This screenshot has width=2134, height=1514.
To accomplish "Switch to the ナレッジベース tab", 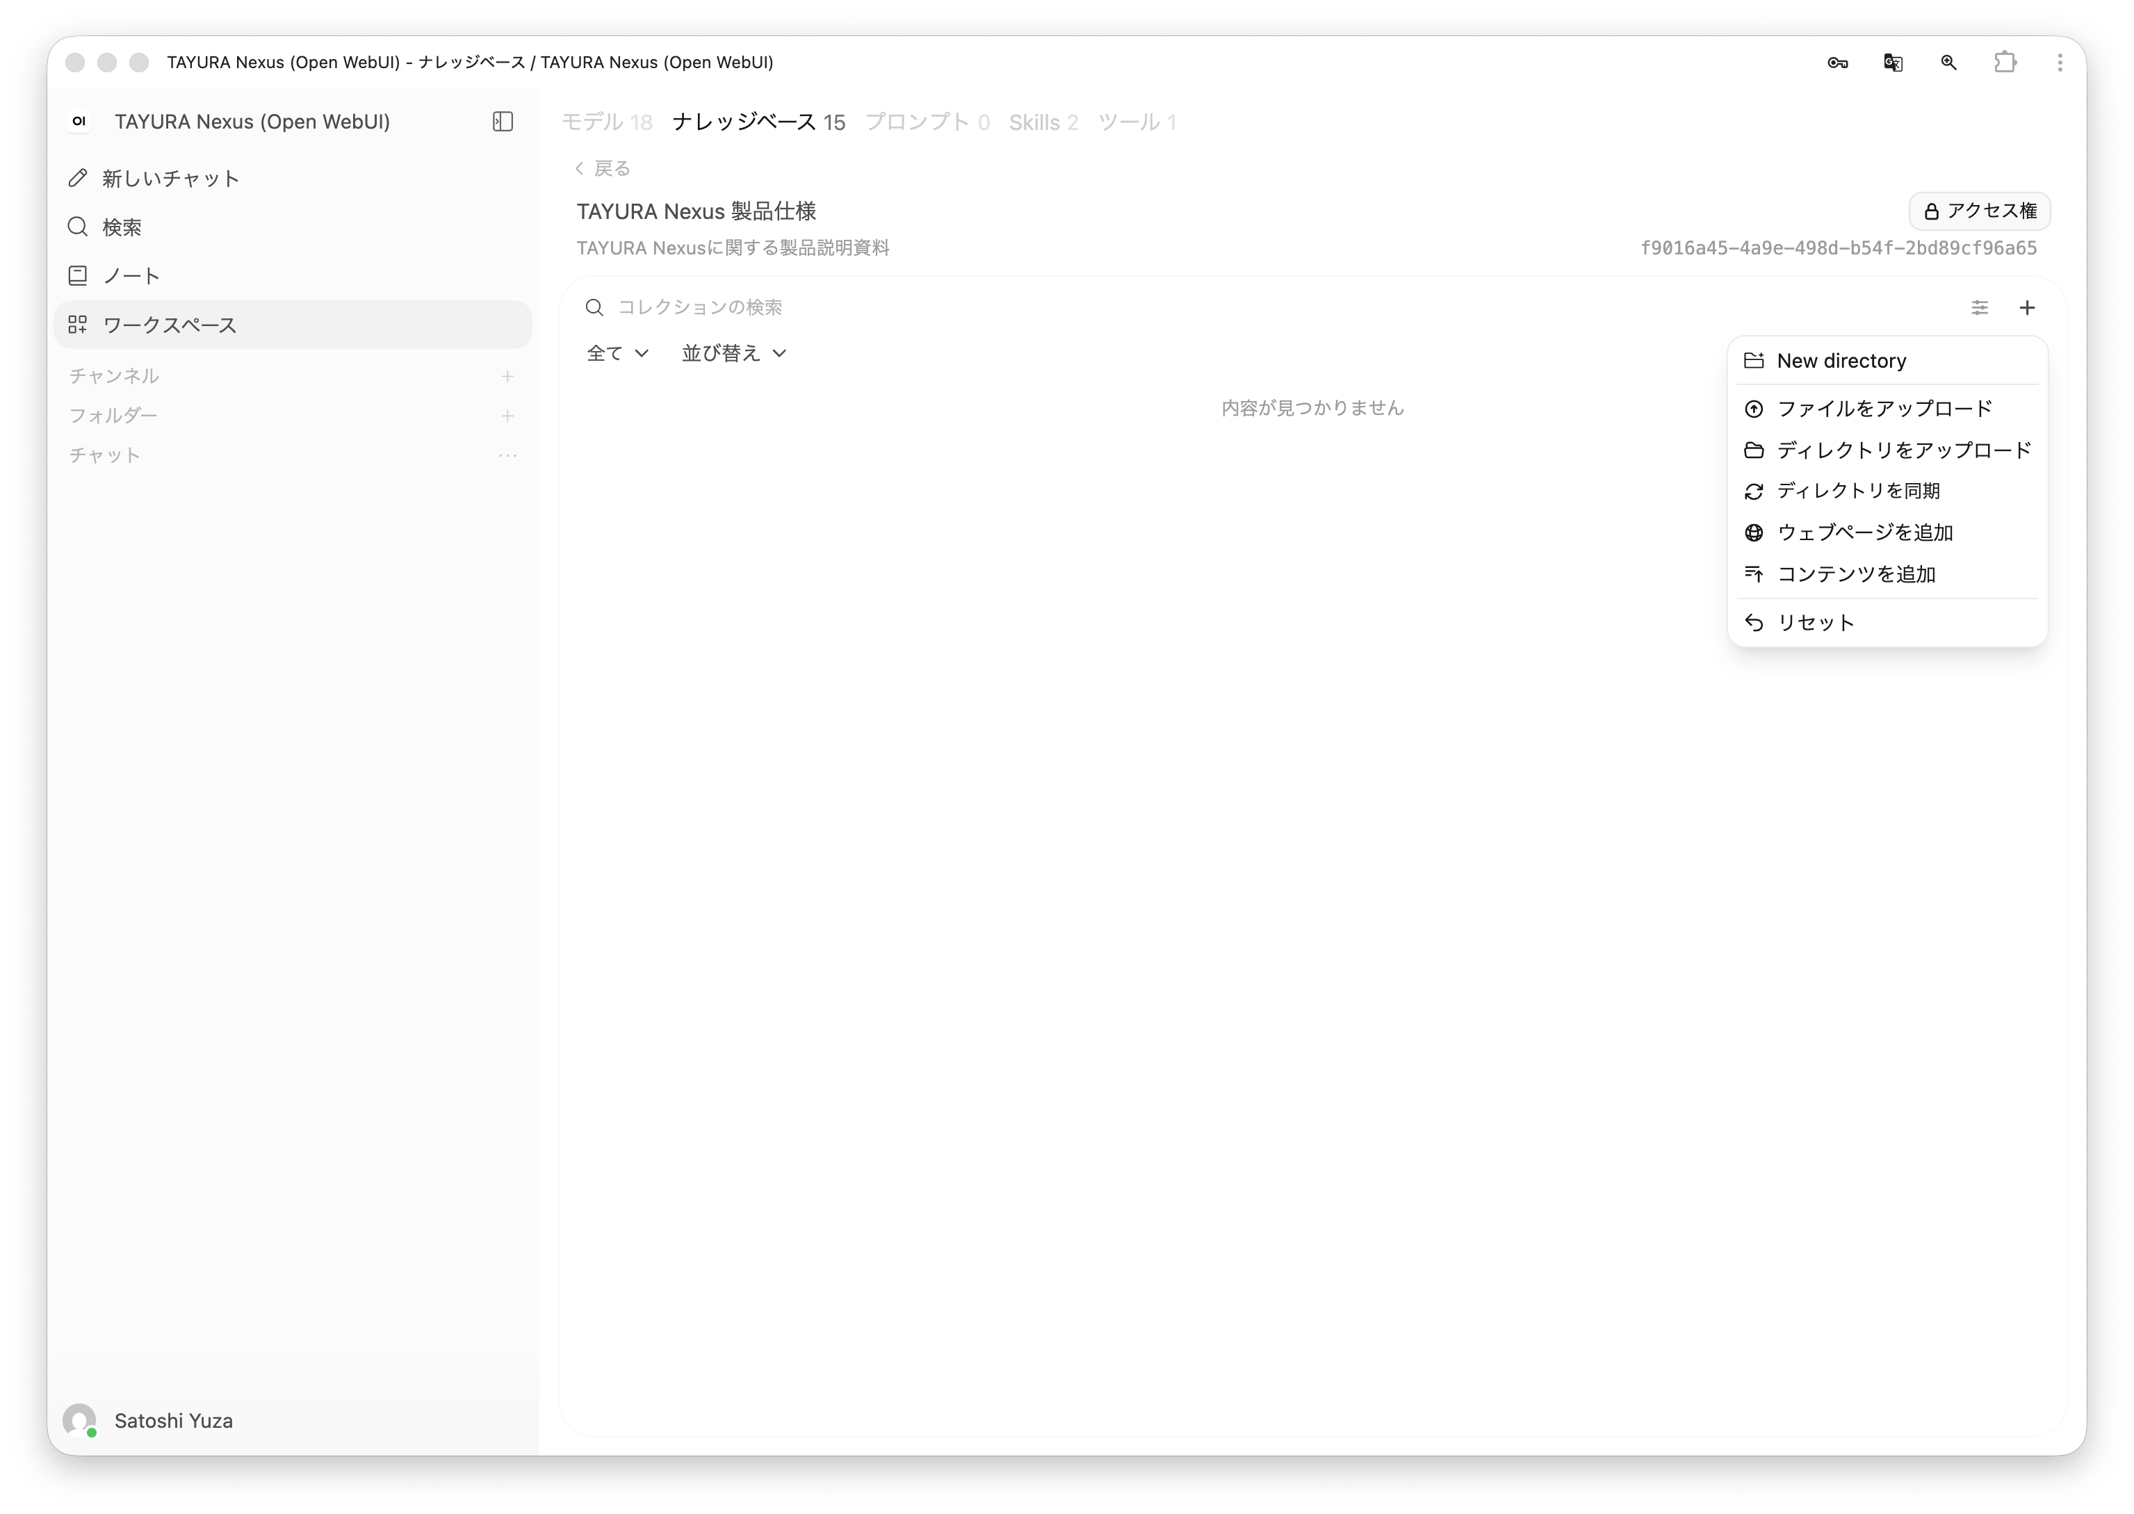I will pyautogui.click(x=758, y=122).
